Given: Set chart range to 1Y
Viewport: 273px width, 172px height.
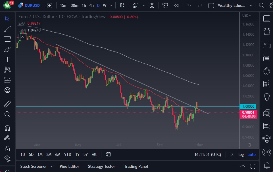Looking at the screenshot, I should coord(77,154).
